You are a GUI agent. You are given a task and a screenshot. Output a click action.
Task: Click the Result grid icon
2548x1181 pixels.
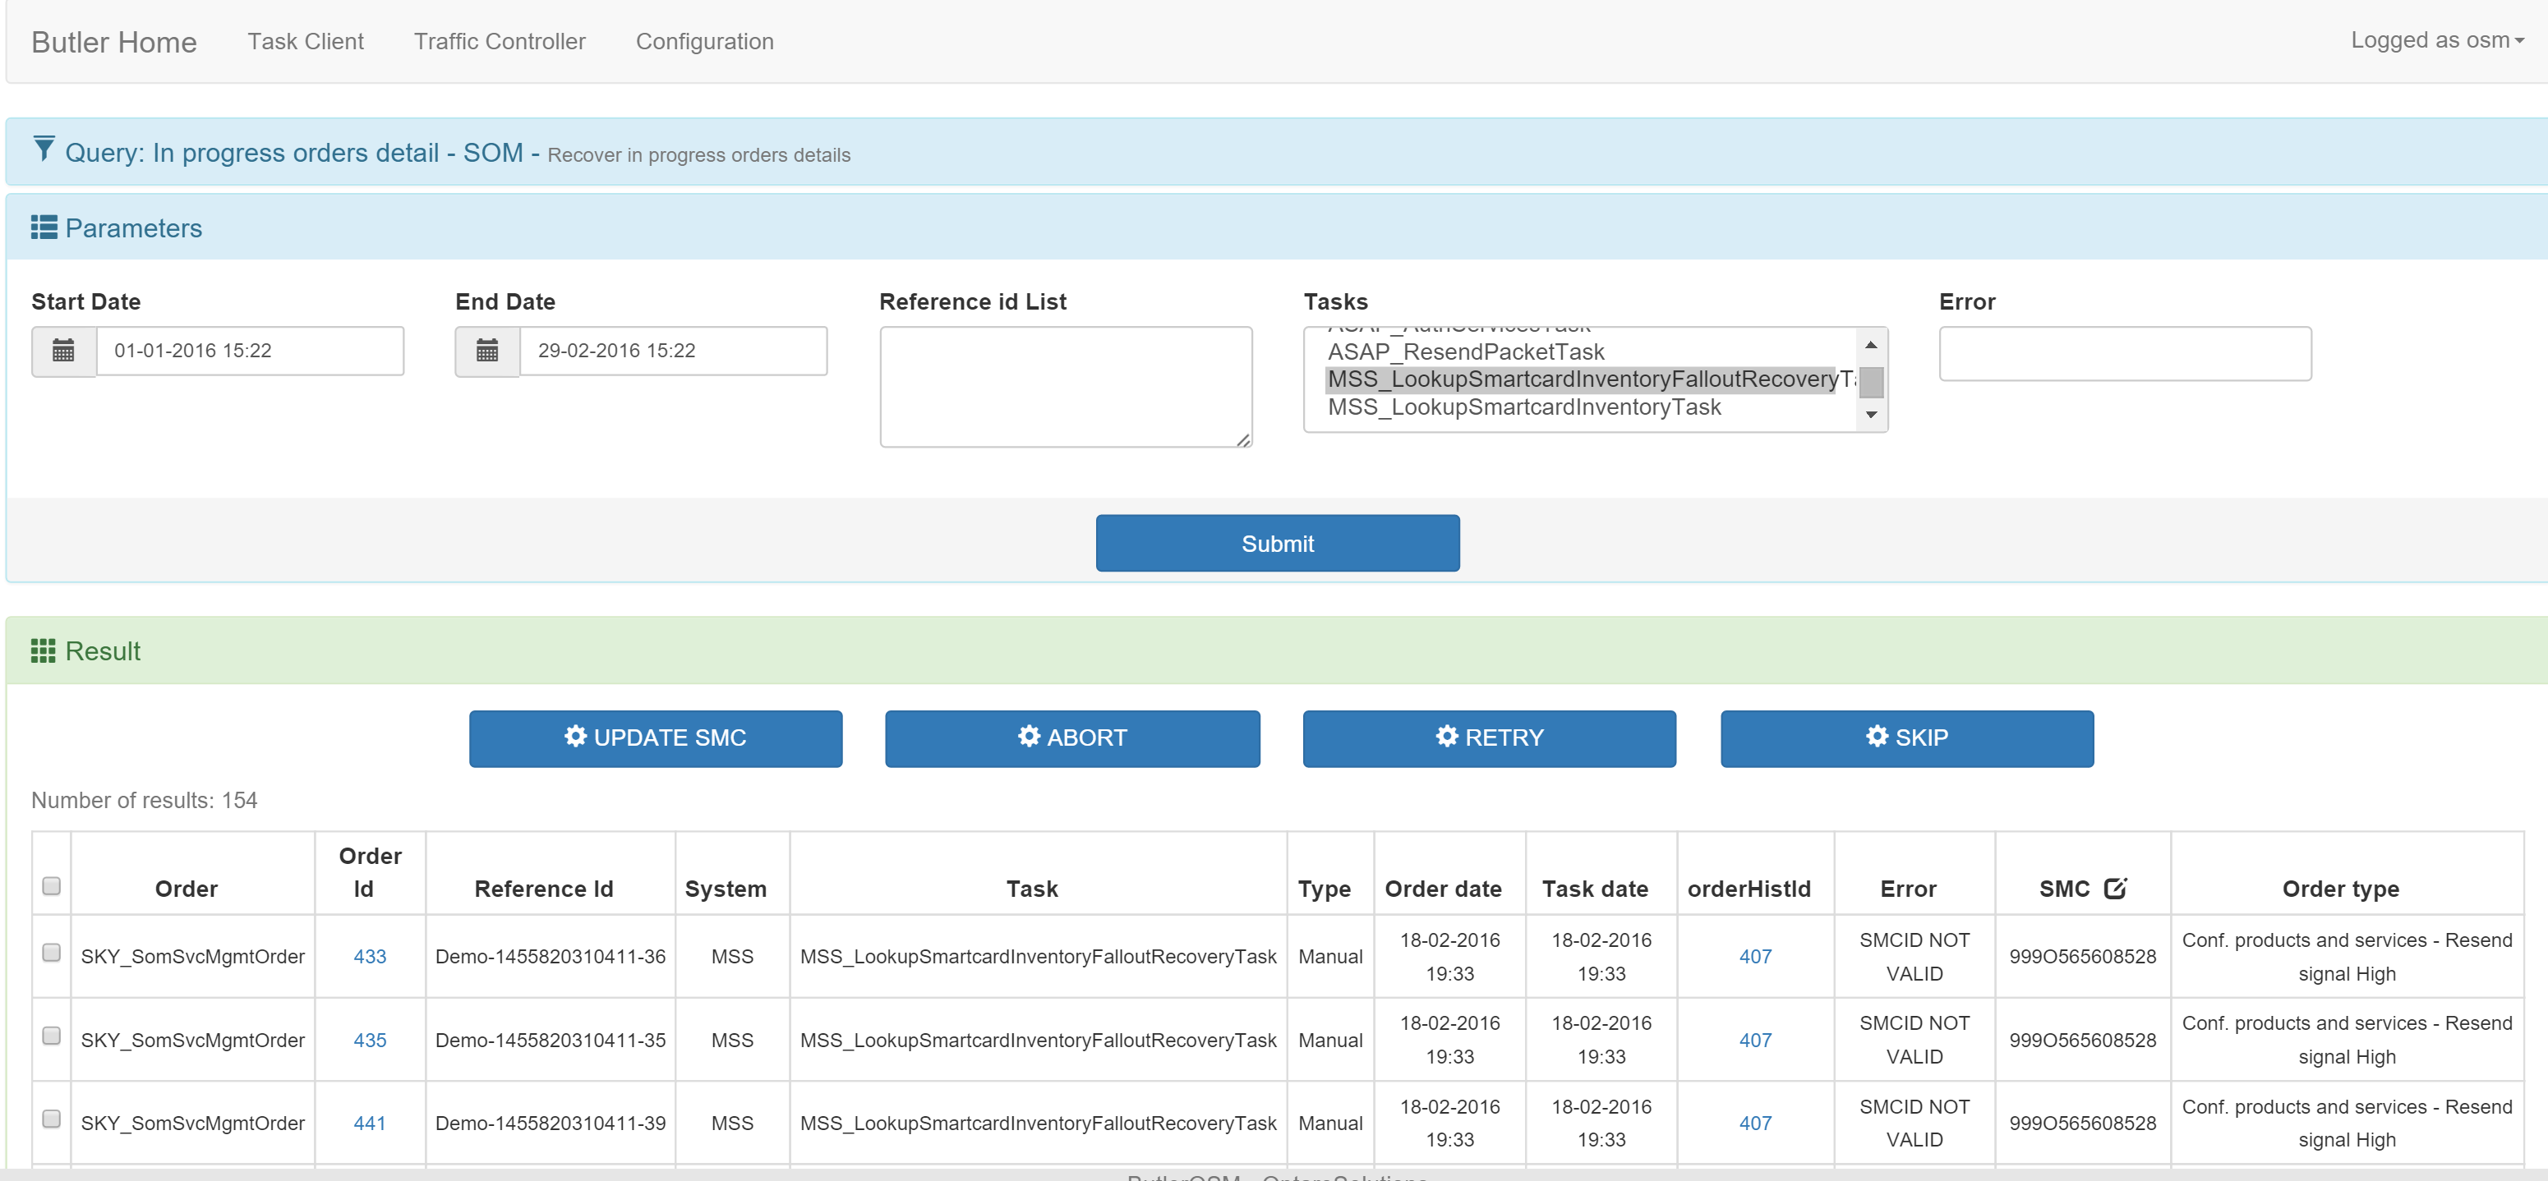coord(44,650)
